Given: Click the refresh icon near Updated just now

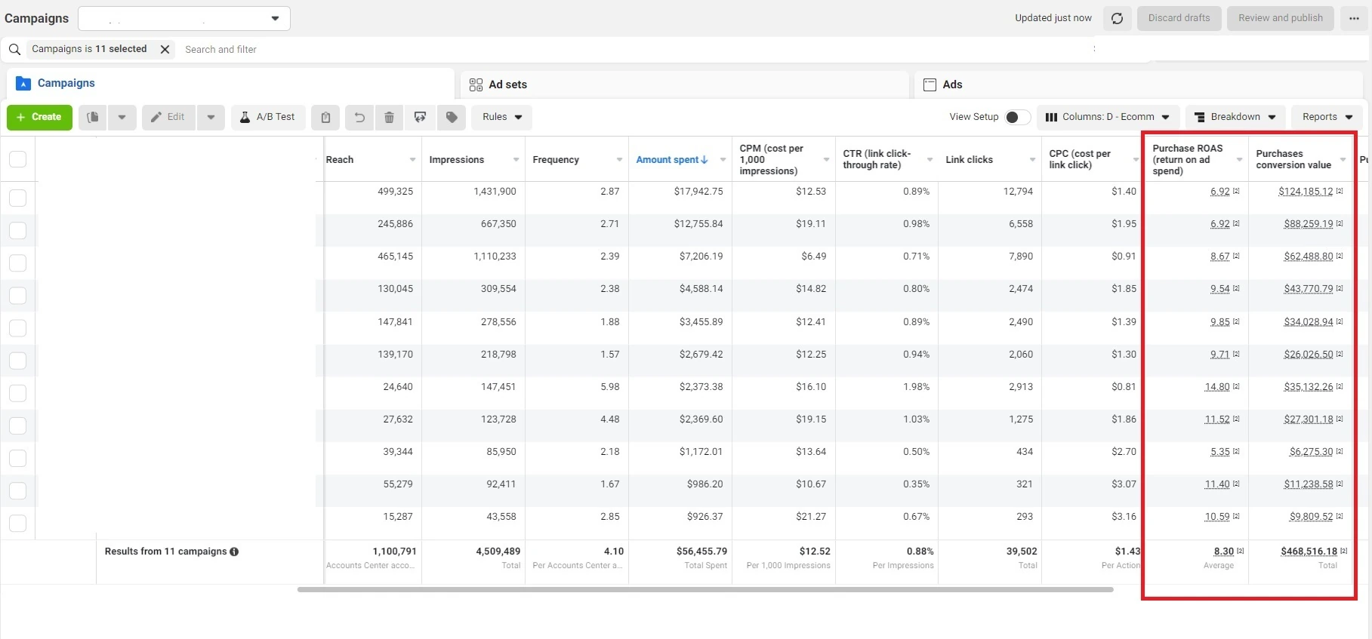Looking at the screenshot, I should (x=1117, y=18).
